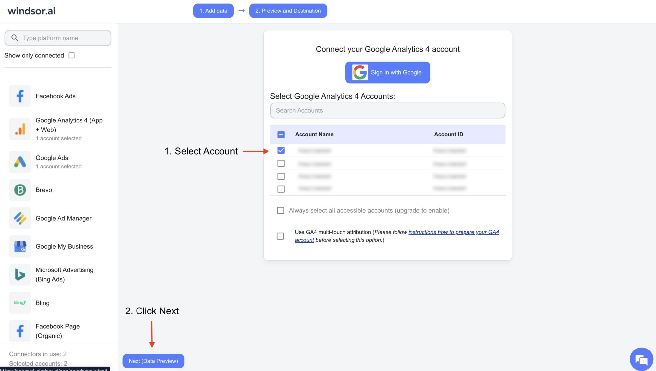Select Bling label in sidebar

pyautogui.click(x=43, y=303)
